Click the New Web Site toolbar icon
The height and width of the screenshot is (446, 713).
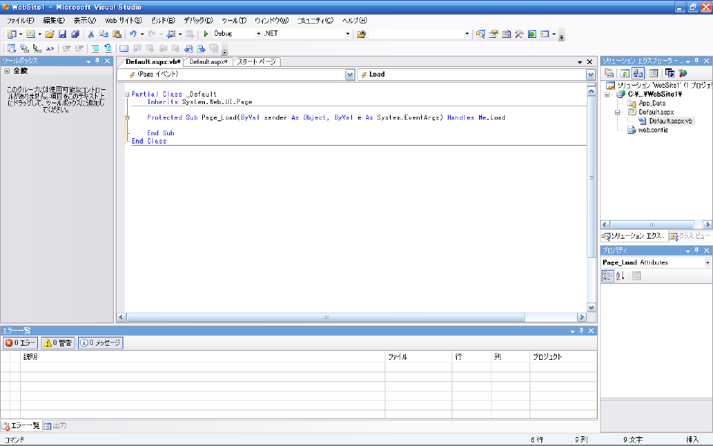pos(11,34)
